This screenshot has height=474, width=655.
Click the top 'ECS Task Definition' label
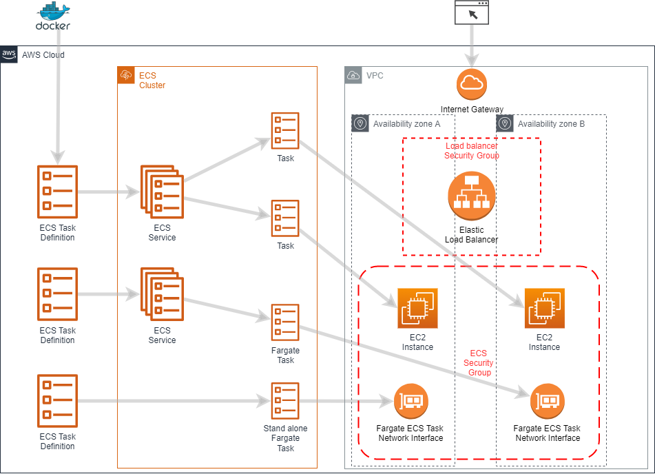58,233
